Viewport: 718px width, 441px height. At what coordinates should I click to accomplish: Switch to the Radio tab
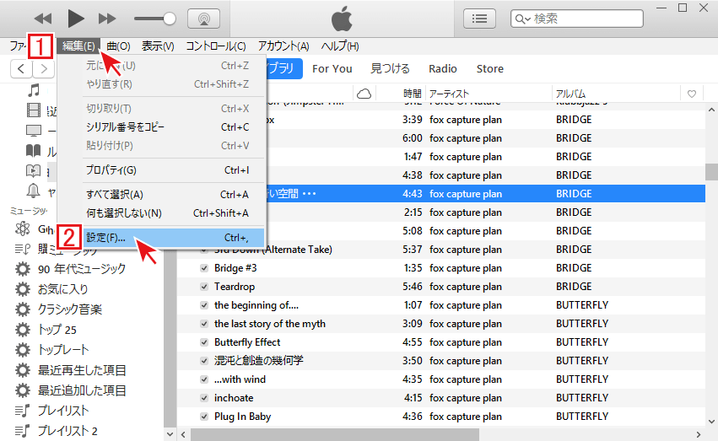[442, 68]
